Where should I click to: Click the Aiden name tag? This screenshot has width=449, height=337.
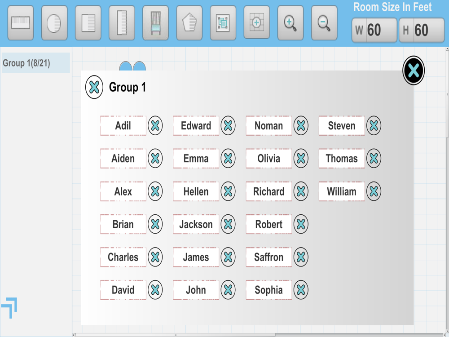[x=123, y=158]
